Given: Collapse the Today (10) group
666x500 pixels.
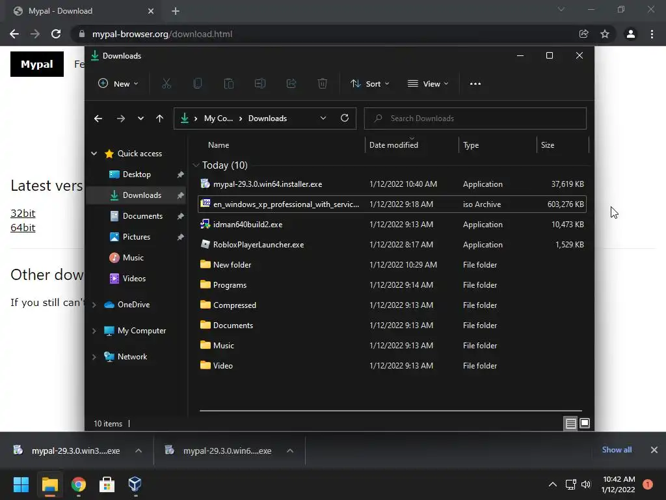Looking at the screenshot, I should pos(196,165).
